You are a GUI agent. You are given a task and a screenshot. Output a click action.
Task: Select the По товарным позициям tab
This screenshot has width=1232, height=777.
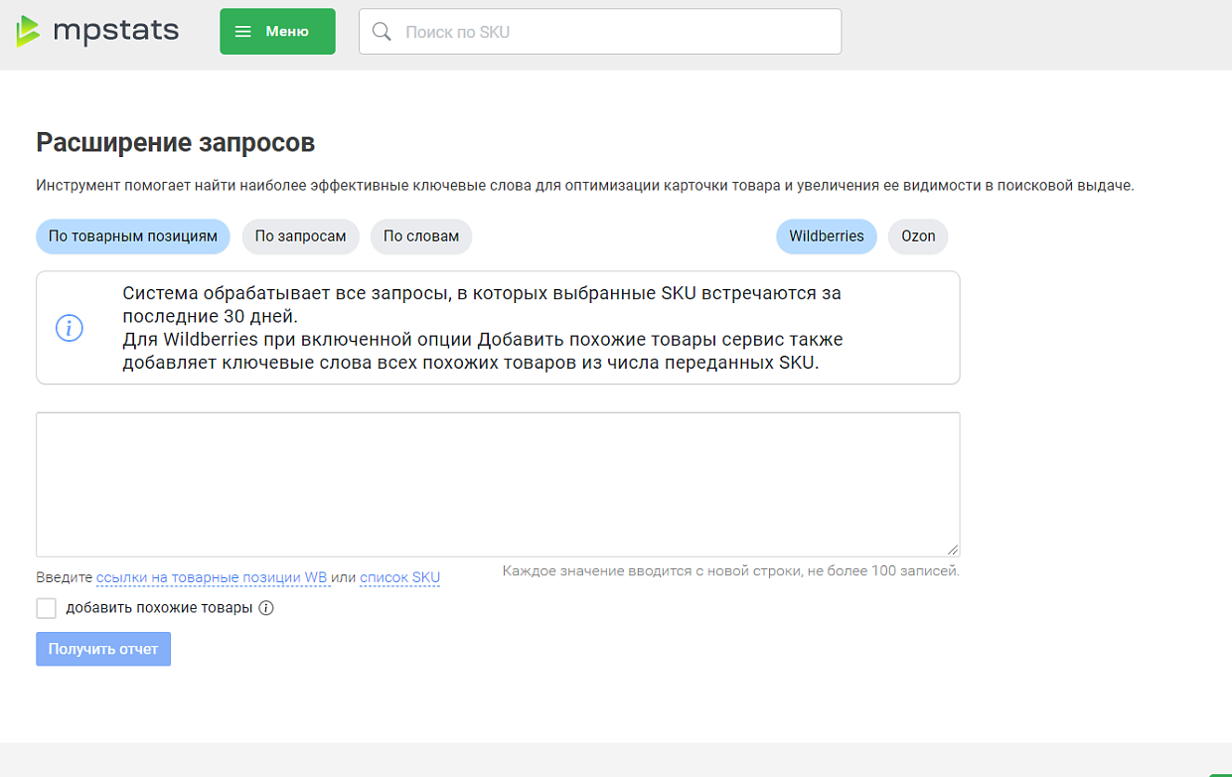pyautogui.click(x=132, y=236)
